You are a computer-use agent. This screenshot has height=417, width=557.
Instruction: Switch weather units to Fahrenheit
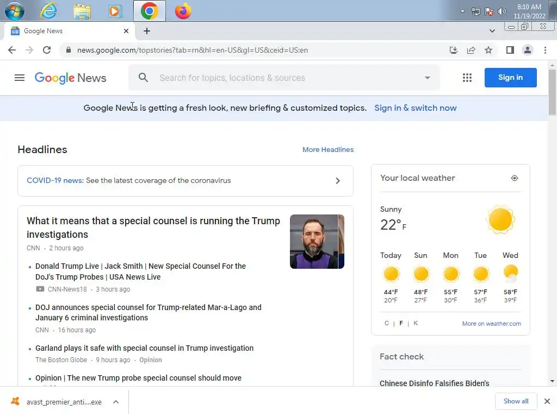point(401,324)
